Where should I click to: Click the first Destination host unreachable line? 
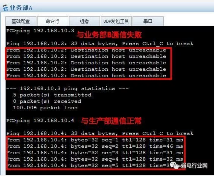pyautogui.click(x=86, y=50)
